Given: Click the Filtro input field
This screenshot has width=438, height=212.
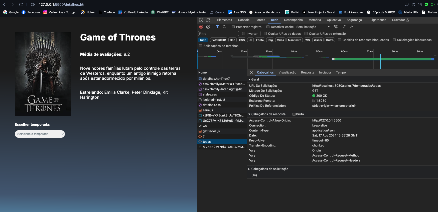Looking at the screenshot, I should (x=218, y=33).
